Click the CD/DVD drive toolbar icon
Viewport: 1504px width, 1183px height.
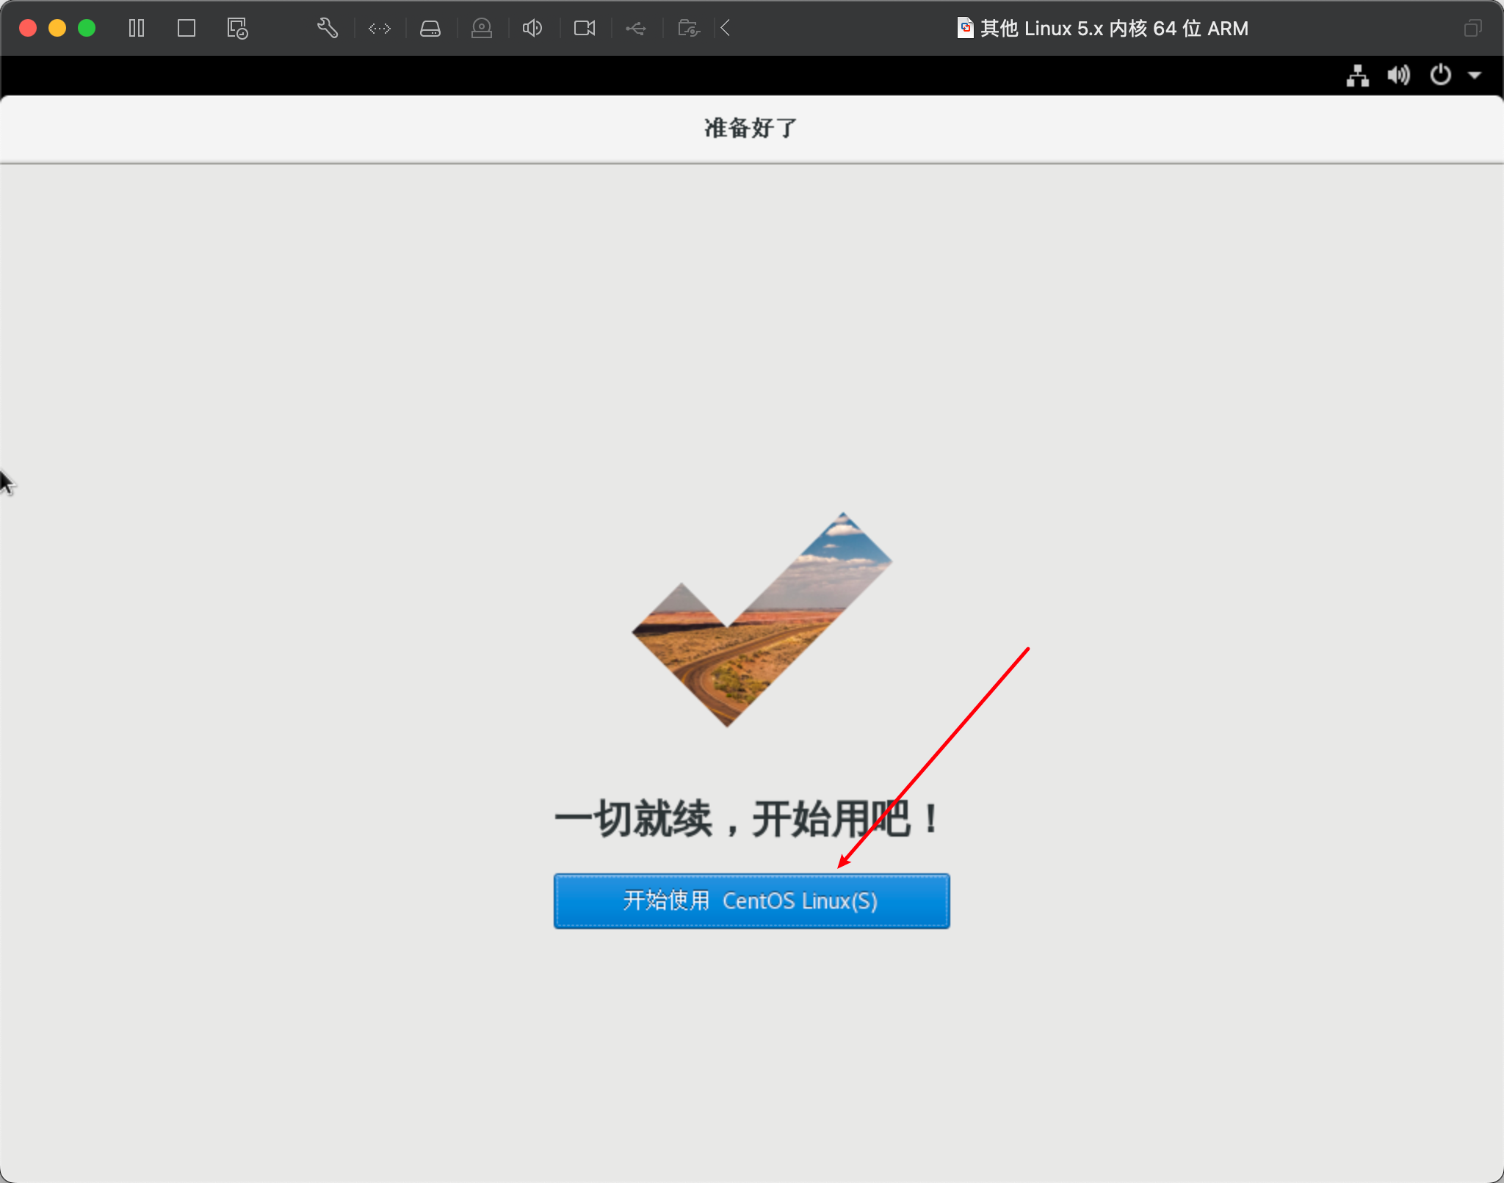[x=482, y=29]
